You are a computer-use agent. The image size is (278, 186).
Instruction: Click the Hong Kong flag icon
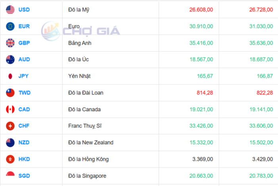click(10, 159)
